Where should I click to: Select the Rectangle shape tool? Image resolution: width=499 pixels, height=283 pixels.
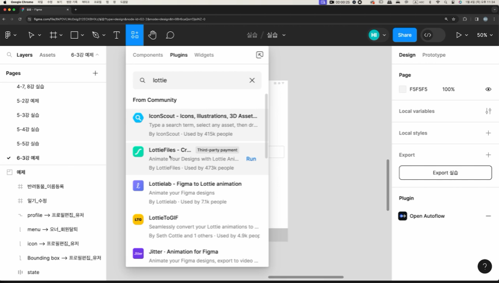pyautogui.click(x=74, y=35)
